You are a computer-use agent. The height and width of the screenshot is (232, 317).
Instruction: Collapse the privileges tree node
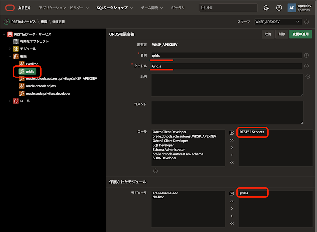[10, 56]
